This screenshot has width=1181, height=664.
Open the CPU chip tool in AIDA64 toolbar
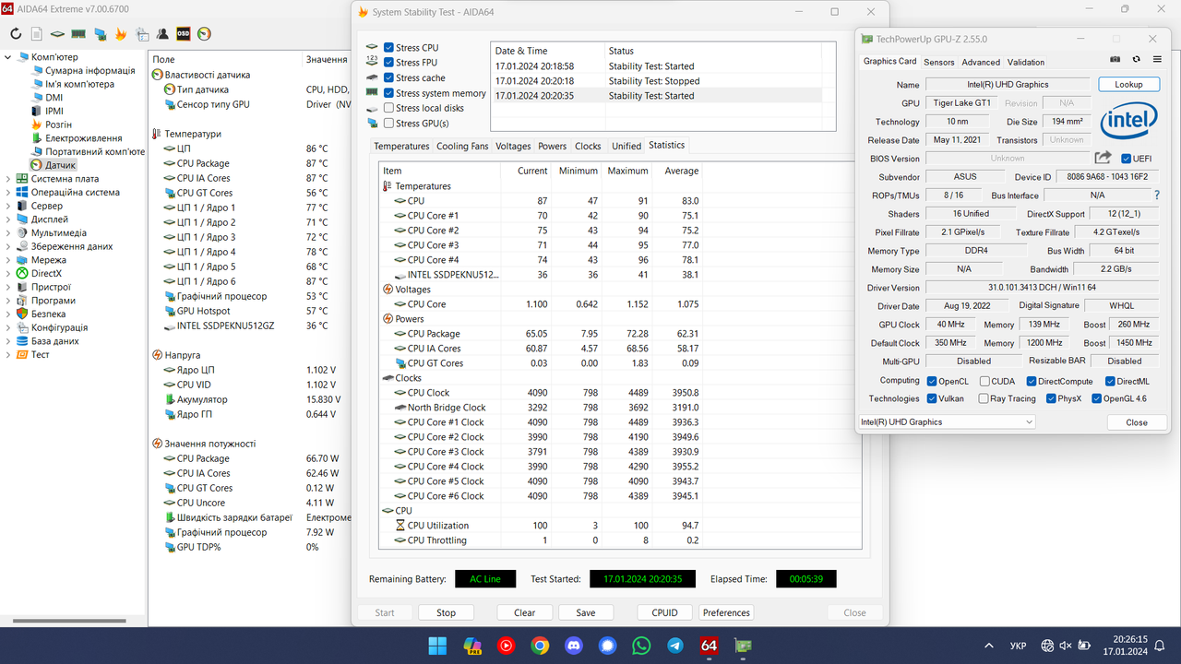(57, 34)
